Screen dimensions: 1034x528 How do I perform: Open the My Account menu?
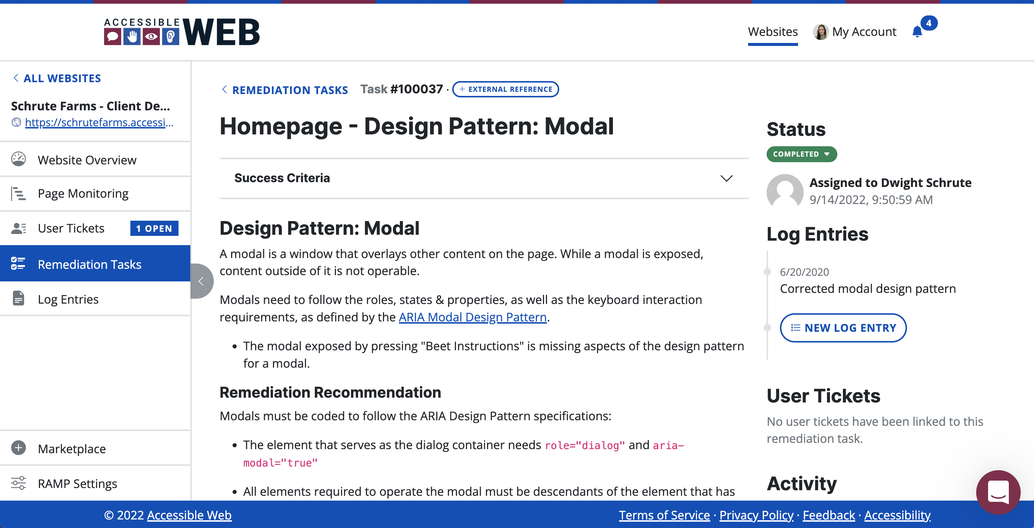(x=855, y=32)
